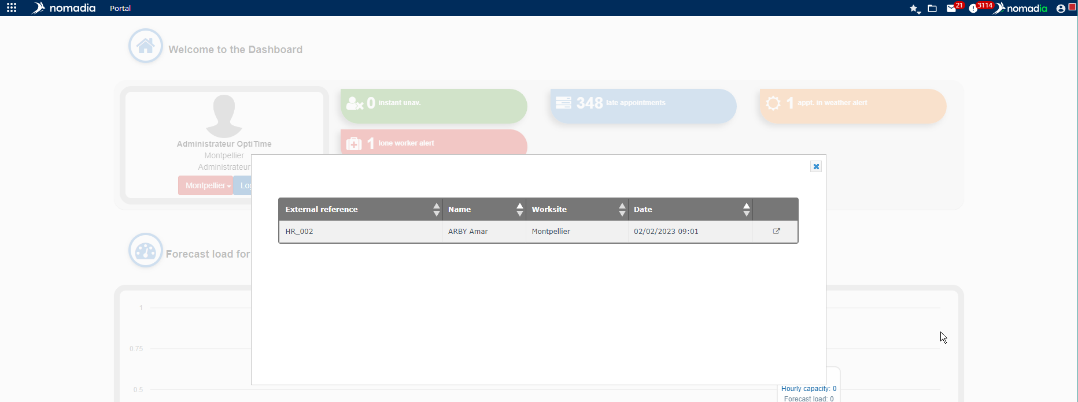The width and height of the screenshot is (1078, 402).
Task: Open the alerts icon showing 3114
Action: point(973,9)
